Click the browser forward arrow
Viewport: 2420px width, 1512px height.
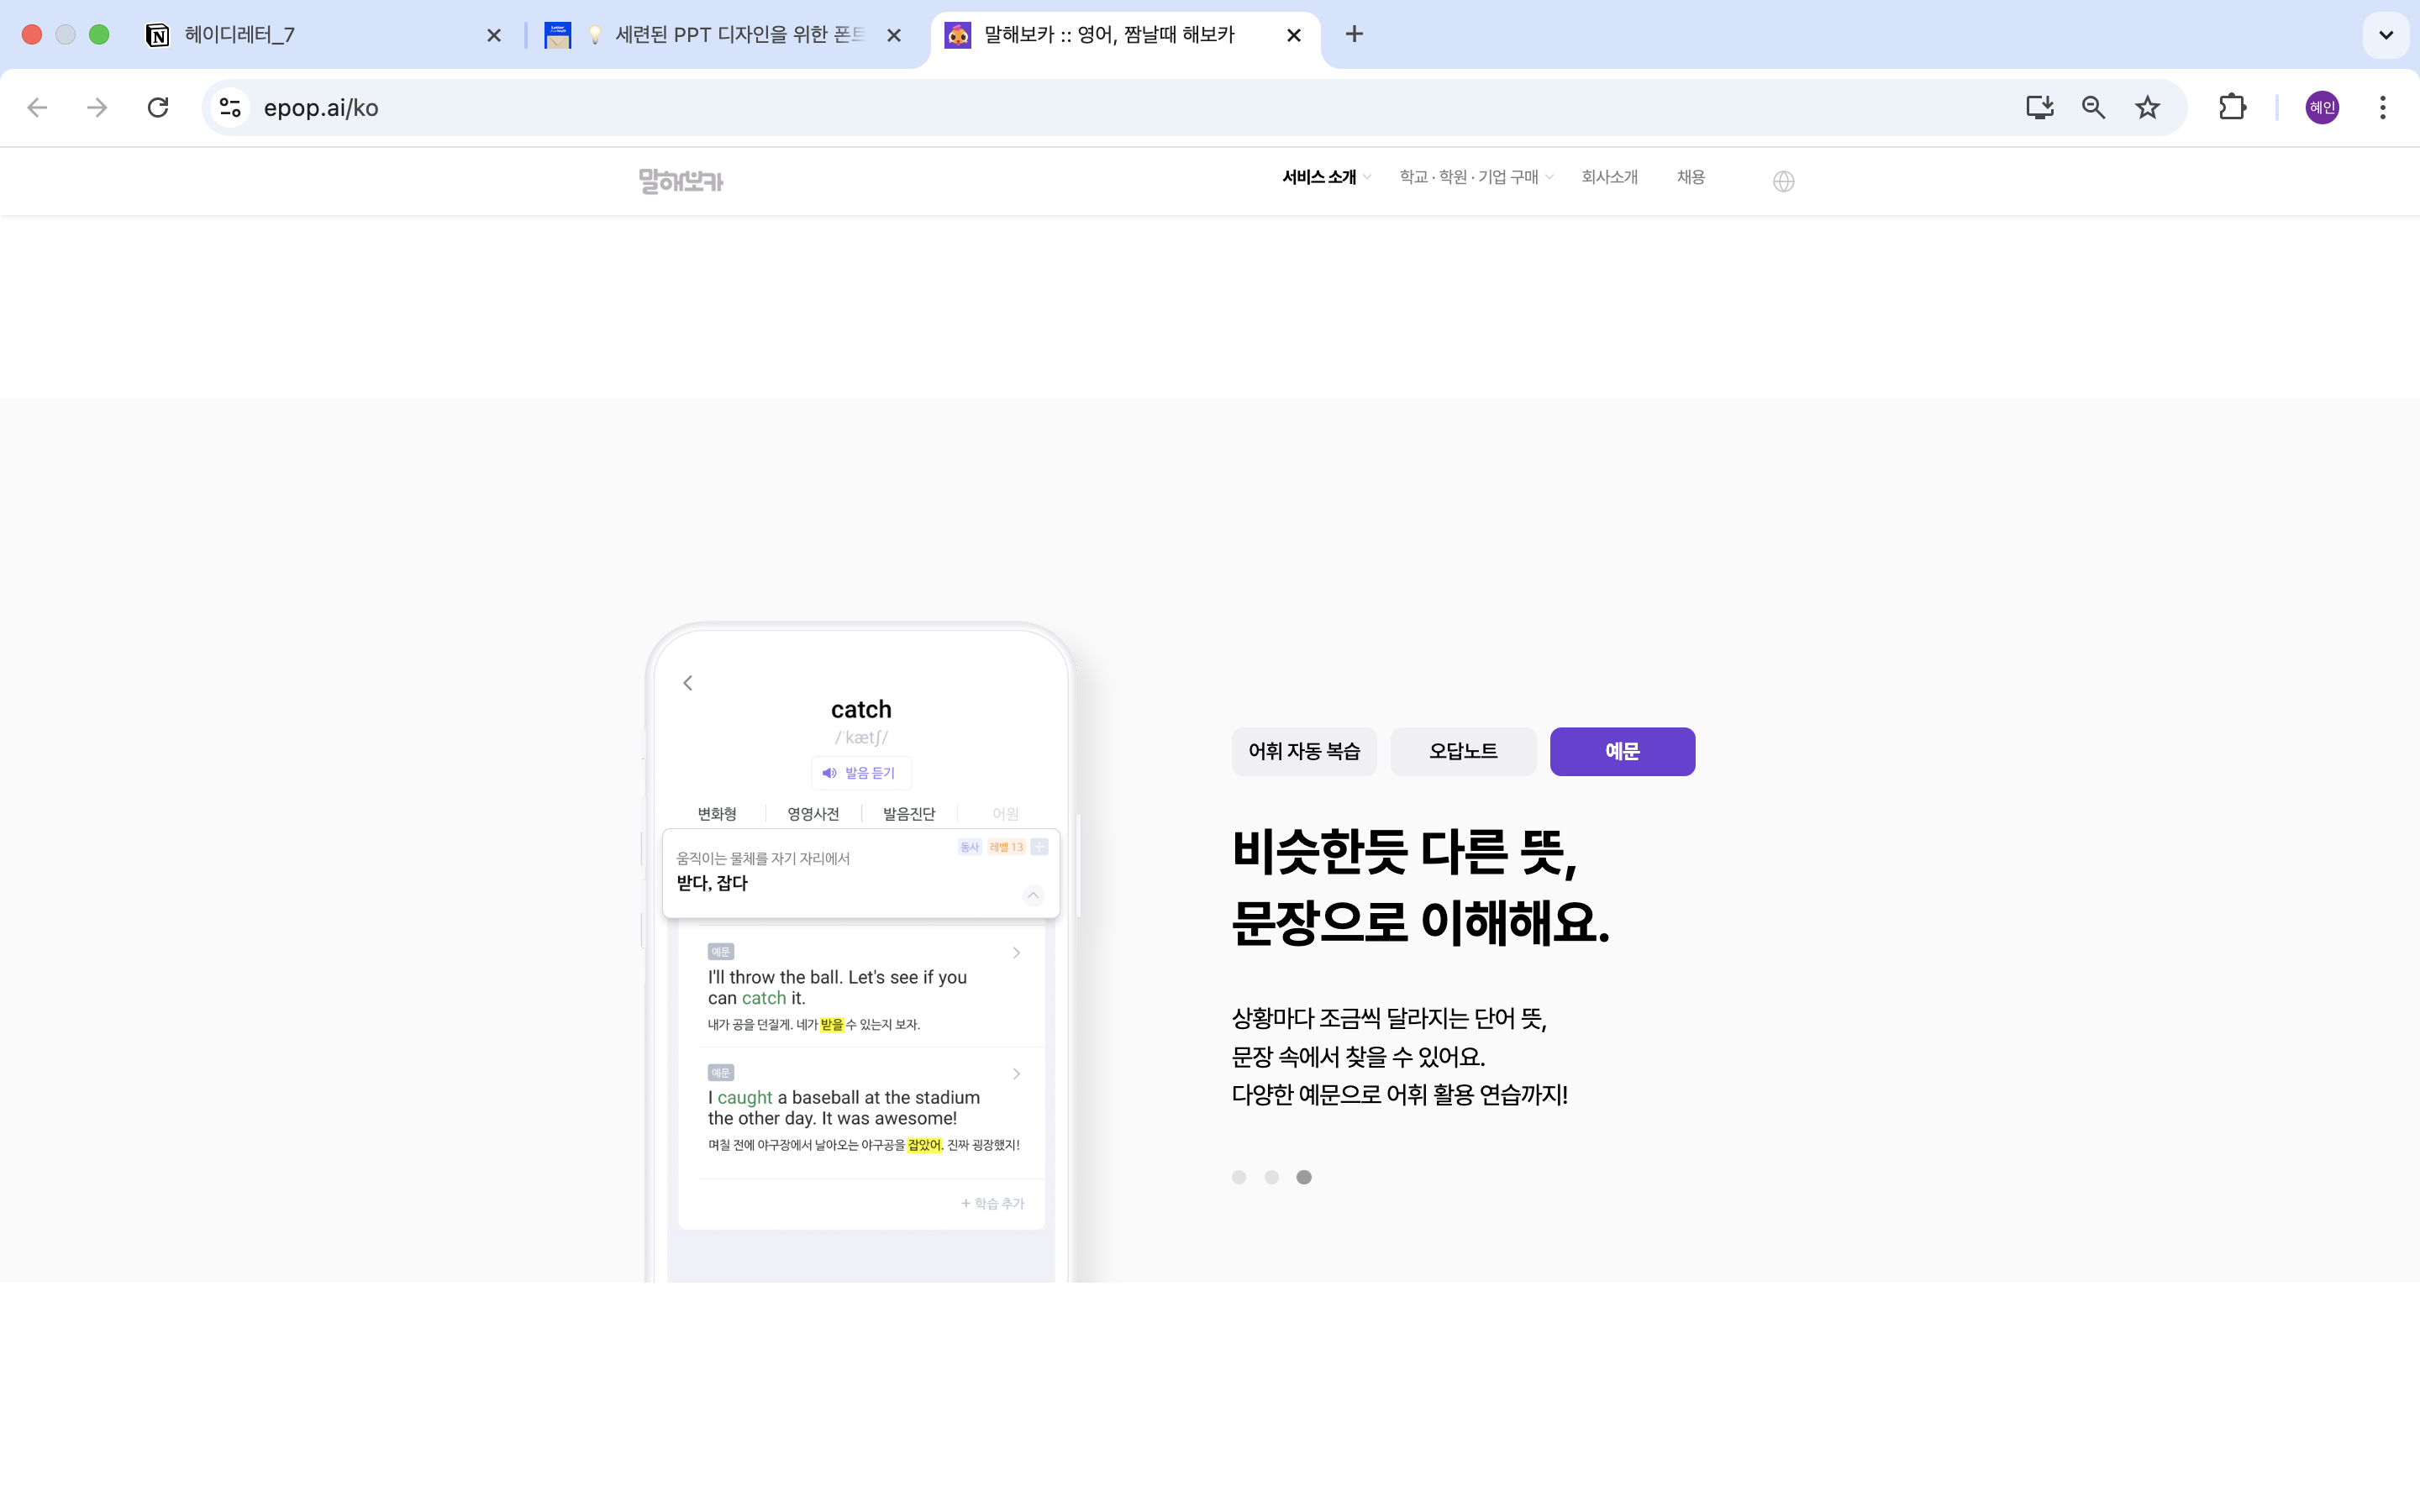point(97,107)
